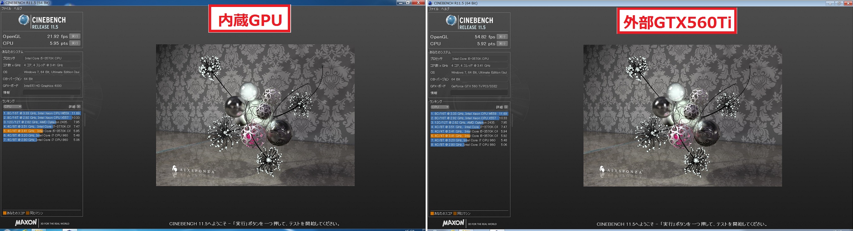Click the 54.82 fps OpenGL score
853x231 pixels.
pos(485,37)
